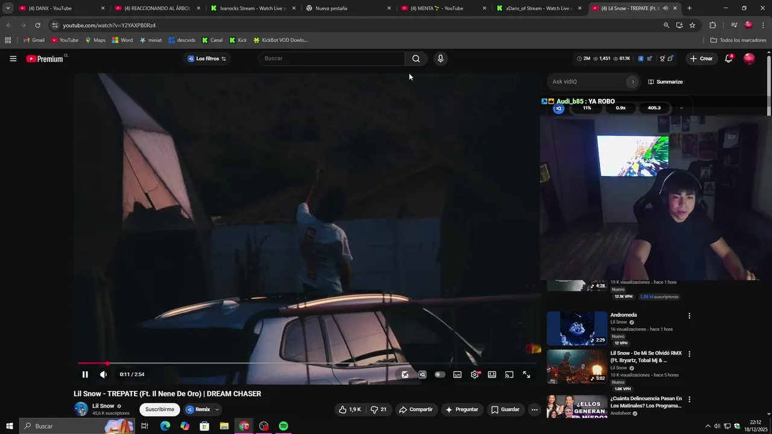Reload the page in Chrome

pyautogui.click(x=37, y=25)
